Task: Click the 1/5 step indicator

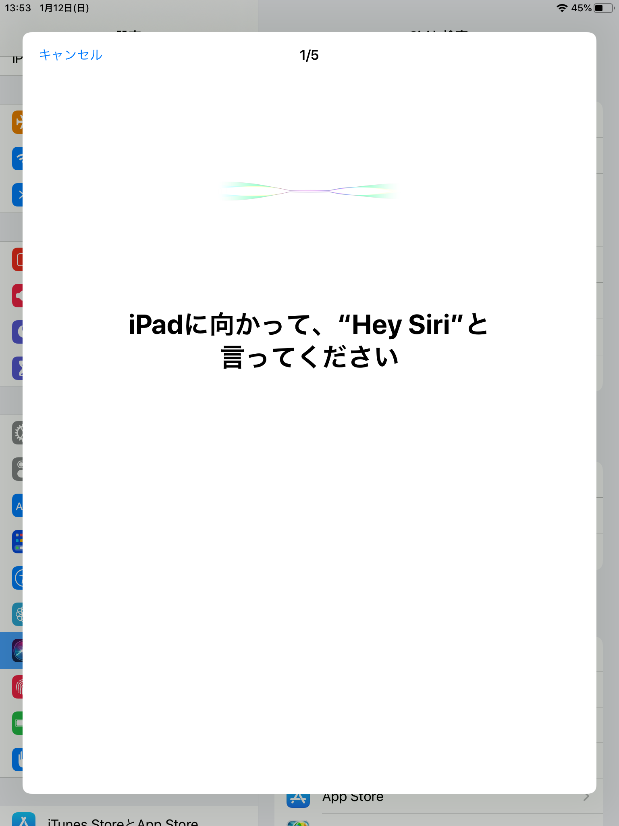Action: coord(309,55)
